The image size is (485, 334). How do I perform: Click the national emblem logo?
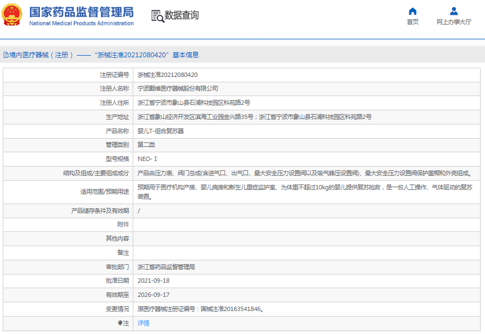13,15
